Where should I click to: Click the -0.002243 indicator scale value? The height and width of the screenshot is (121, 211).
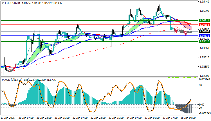(x=204, y=113)
